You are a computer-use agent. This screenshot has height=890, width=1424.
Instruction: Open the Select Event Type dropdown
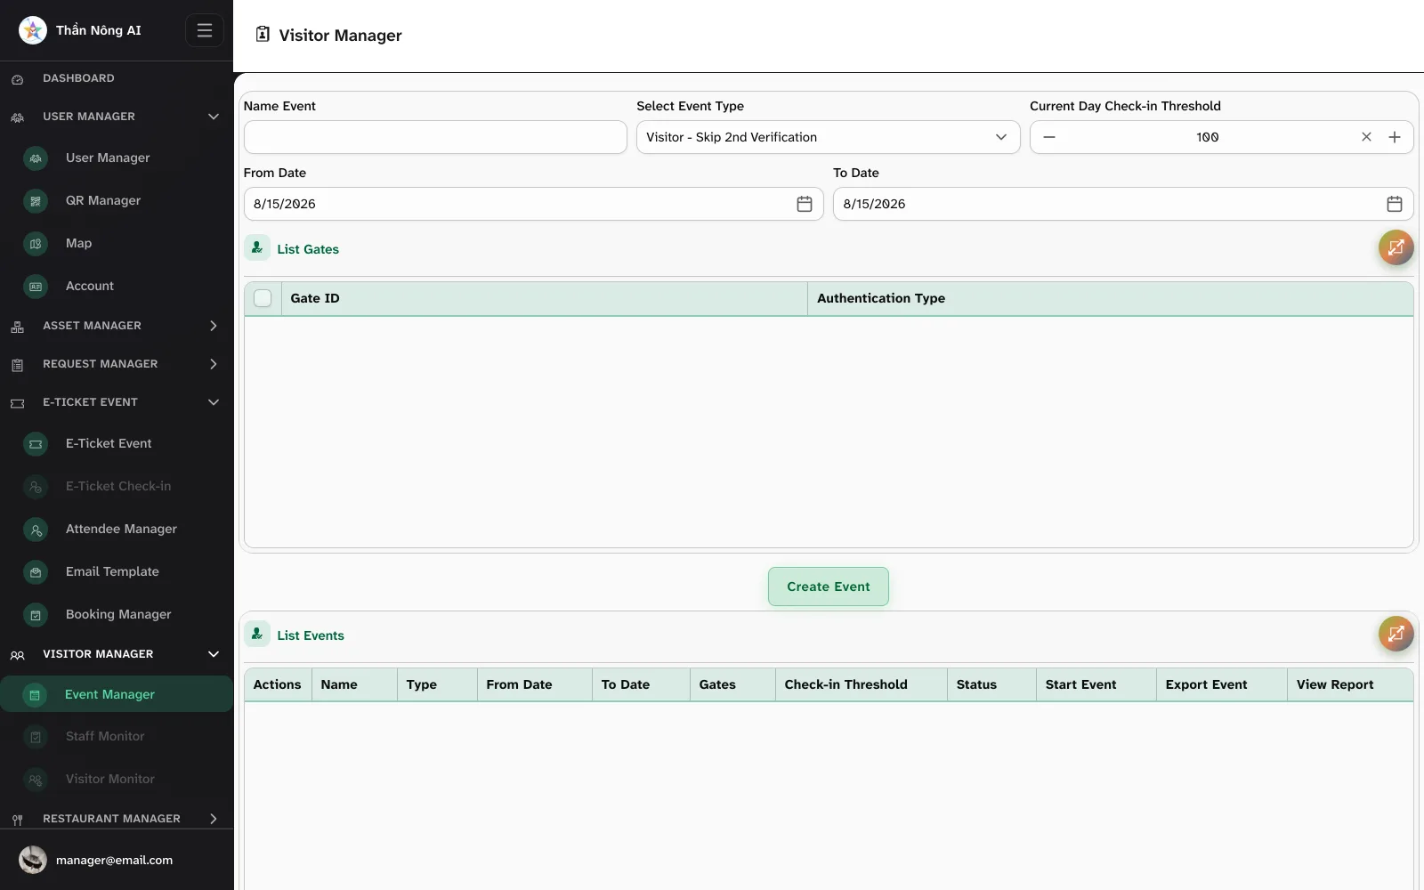coord(828,137)
